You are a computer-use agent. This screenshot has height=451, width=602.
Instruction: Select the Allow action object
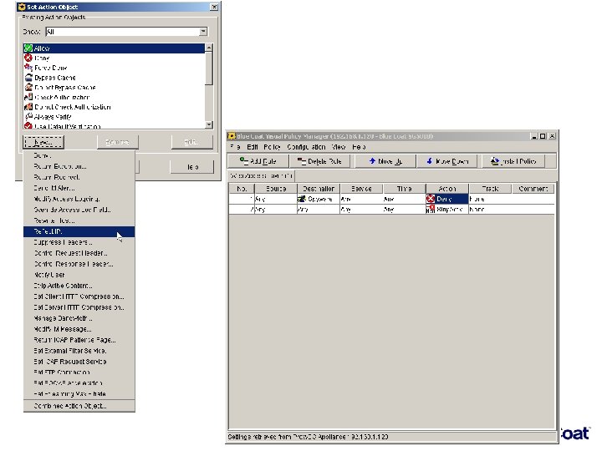click(x=114, y=48)
